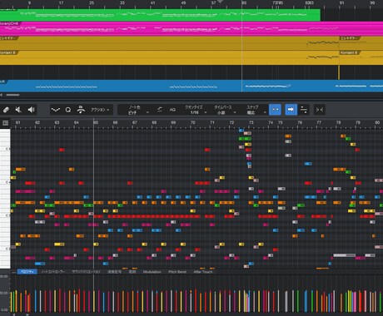Viewport: 383px width, 316px height.
Task: Switch to the ベロシティ tab
Action: (27, 272)
